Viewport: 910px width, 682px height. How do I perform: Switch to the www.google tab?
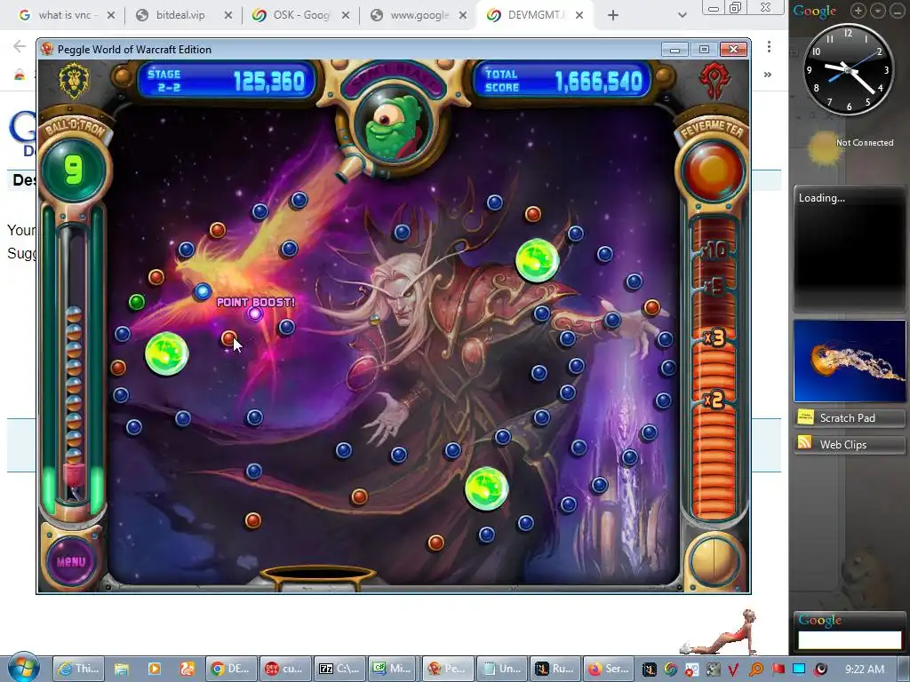[419, 15]
